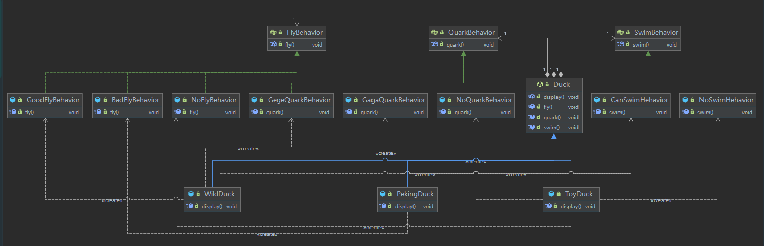Viewport: 764px width, 246px height.
Task: Select the NoQuarkBehavior class title
Action: click(483, 100)
